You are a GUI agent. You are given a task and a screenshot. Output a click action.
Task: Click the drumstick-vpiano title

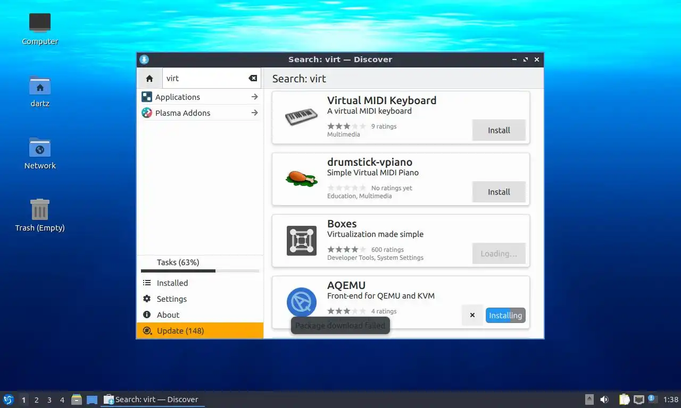(370, 162)
